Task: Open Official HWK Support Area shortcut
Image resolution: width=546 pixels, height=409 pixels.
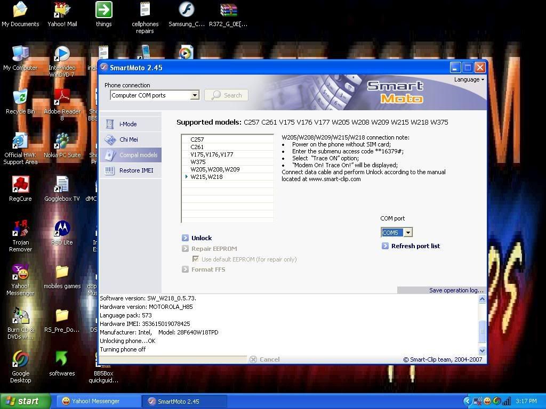Action: pyautogui.click(x=20, y=149)
